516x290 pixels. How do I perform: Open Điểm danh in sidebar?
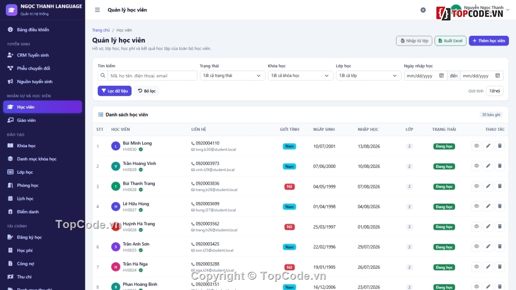42,212
